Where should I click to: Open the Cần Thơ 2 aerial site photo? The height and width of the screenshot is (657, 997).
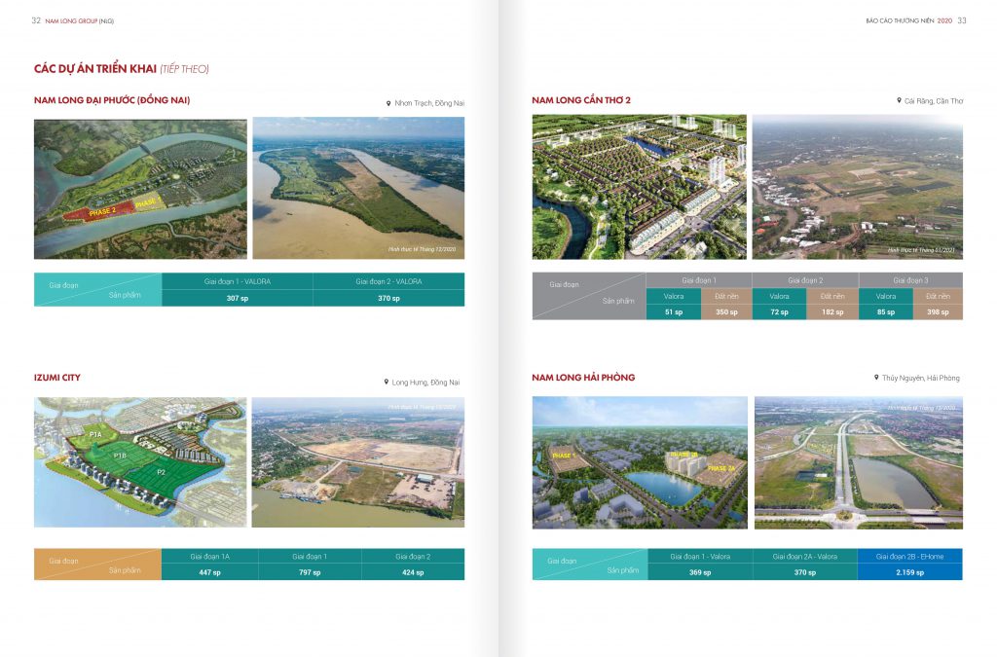(x=857, y=187)
